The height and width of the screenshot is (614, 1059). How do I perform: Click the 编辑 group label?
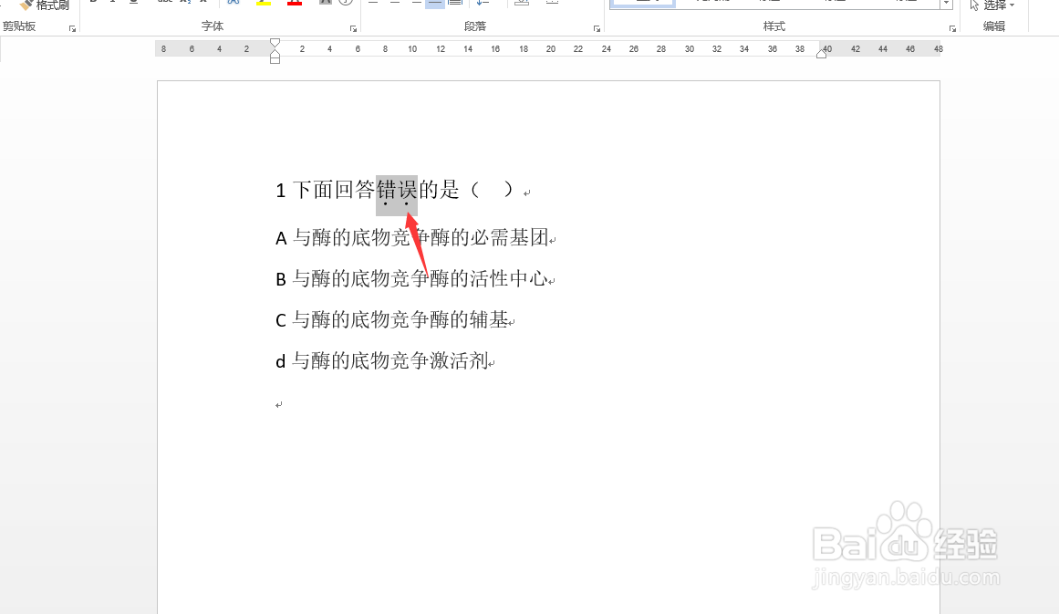click(993, 26)
